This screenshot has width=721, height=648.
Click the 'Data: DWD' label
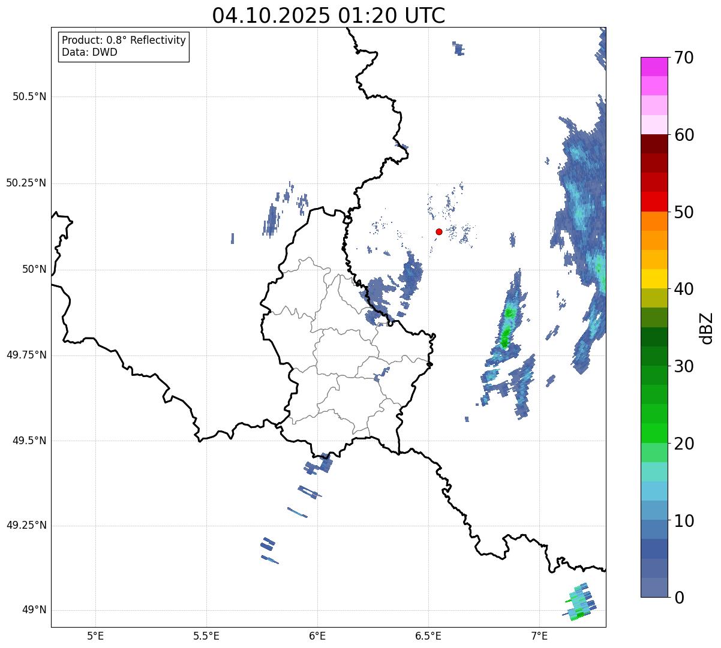point(89,52)
